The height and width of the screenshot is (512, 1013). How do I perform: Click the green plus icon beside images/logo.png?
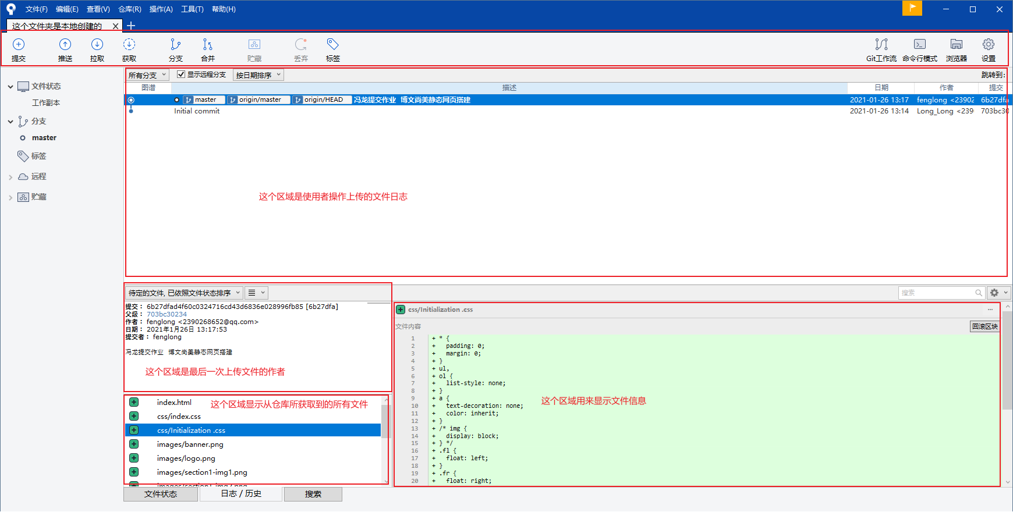134,458
